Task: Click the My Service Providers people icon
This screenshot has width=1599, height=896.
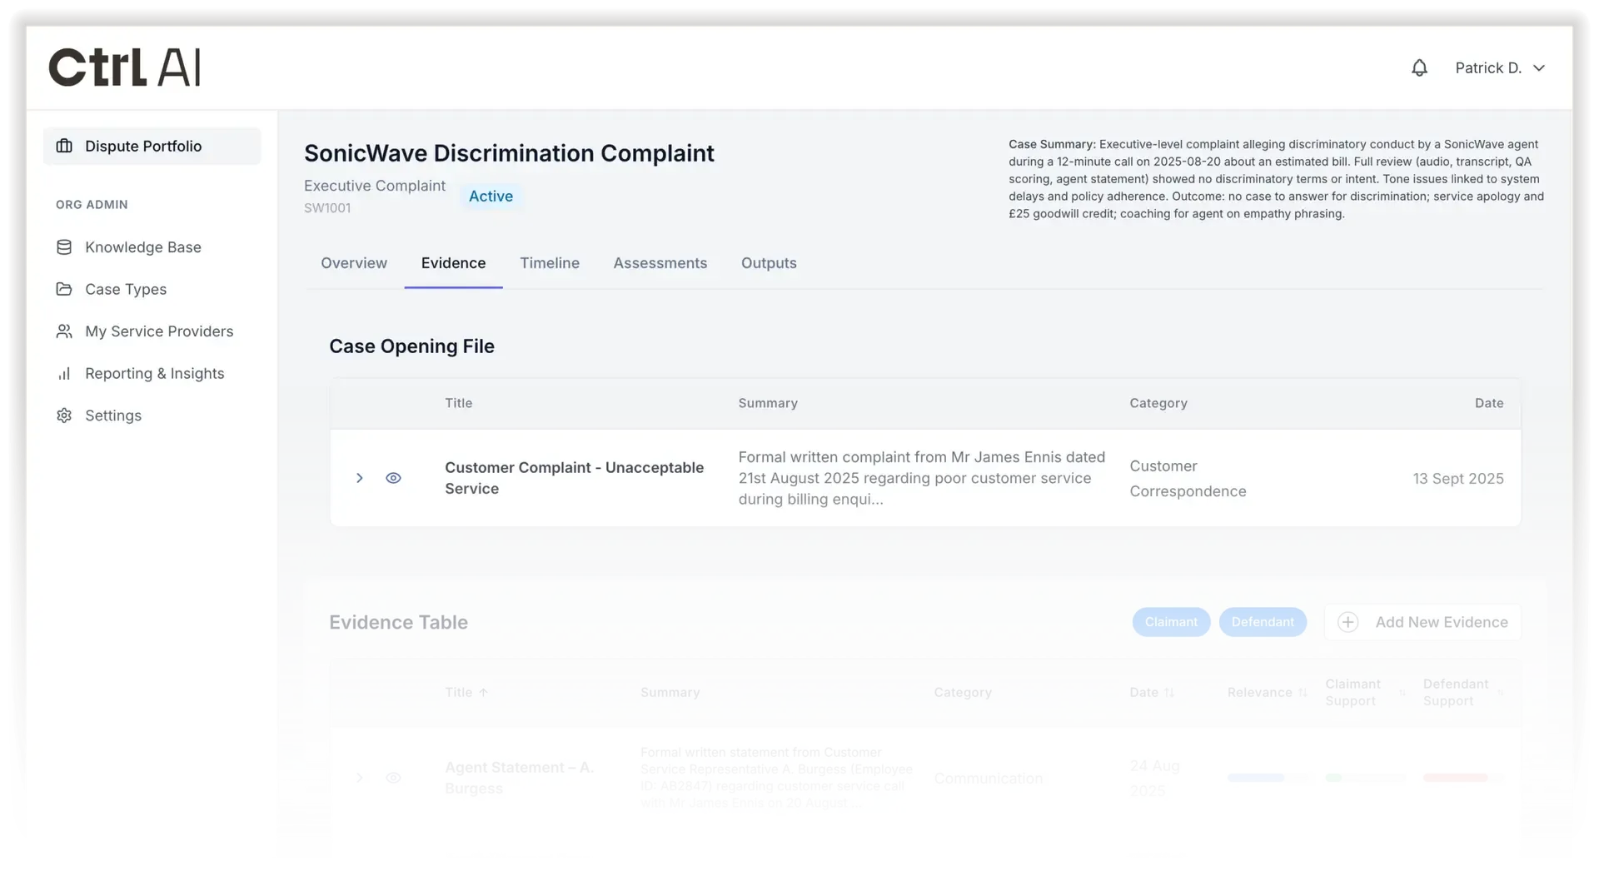Action: pyautogui.click(x=64, y=331)
